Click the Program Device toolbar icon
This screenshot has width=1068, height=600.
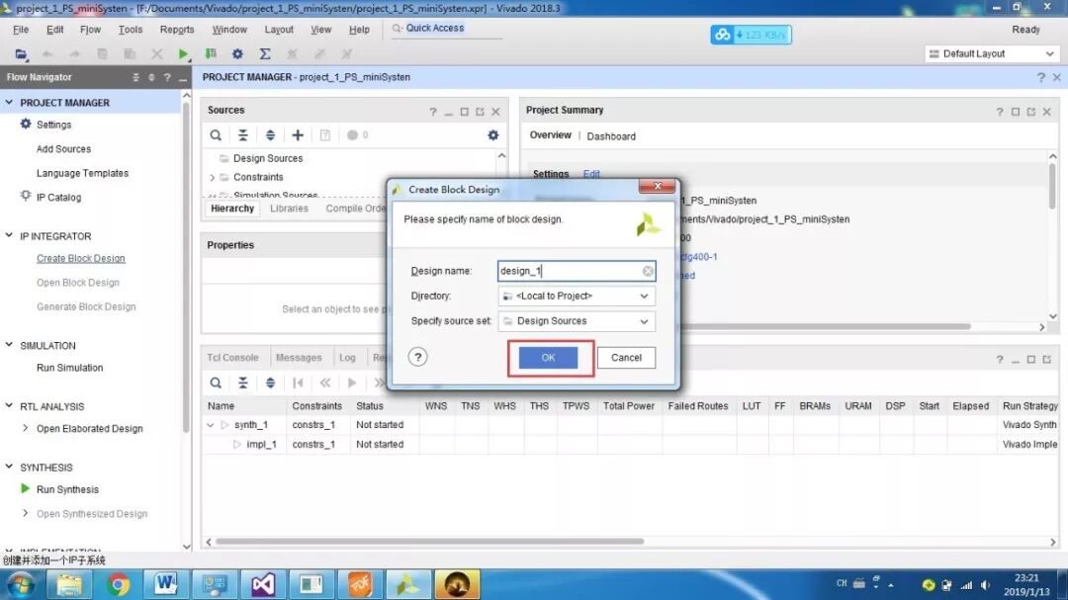211,53
